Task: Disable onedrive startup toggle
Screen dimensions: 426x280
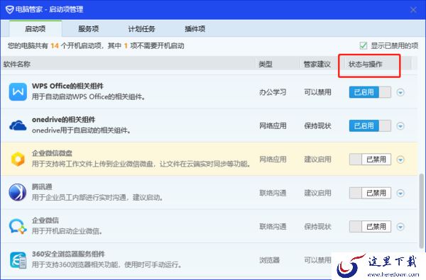Action: 370,126
